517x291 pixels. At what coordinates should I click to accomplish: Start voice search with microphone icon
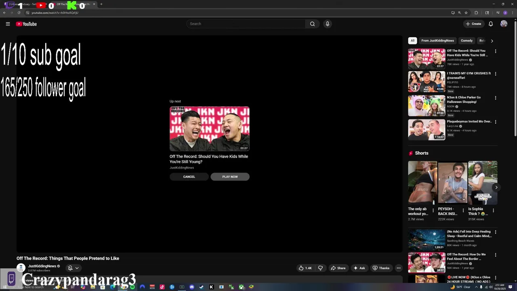click(x=328, y=24)
